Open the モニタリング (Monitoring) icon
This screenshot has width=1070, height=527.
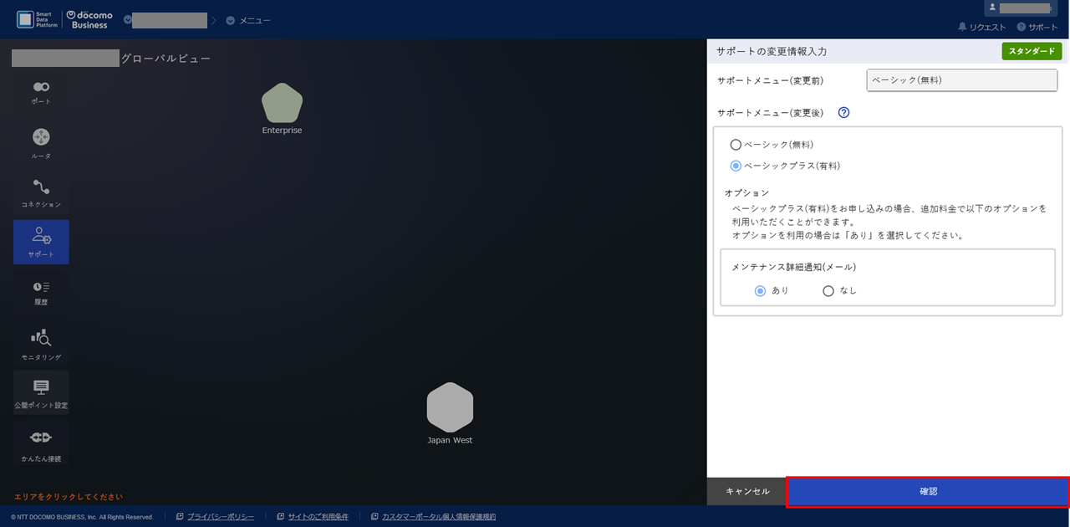(41, 343)
